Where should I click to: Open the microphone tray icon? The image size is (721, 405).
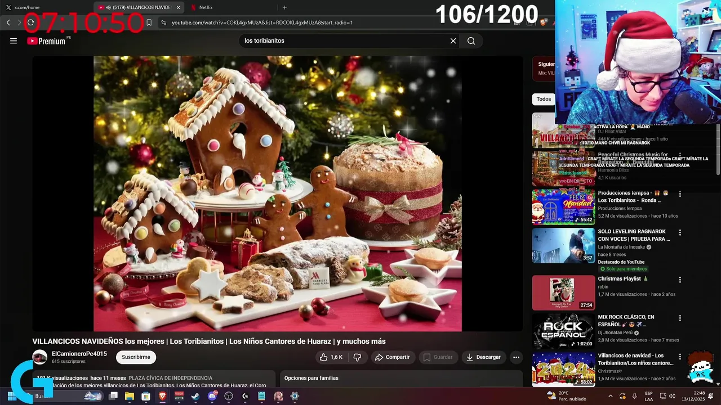pos(634,396)
